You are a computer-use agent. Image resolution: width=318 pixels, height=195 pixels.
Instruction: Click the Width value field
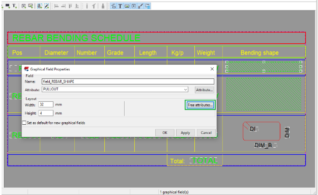pos(46,104)
